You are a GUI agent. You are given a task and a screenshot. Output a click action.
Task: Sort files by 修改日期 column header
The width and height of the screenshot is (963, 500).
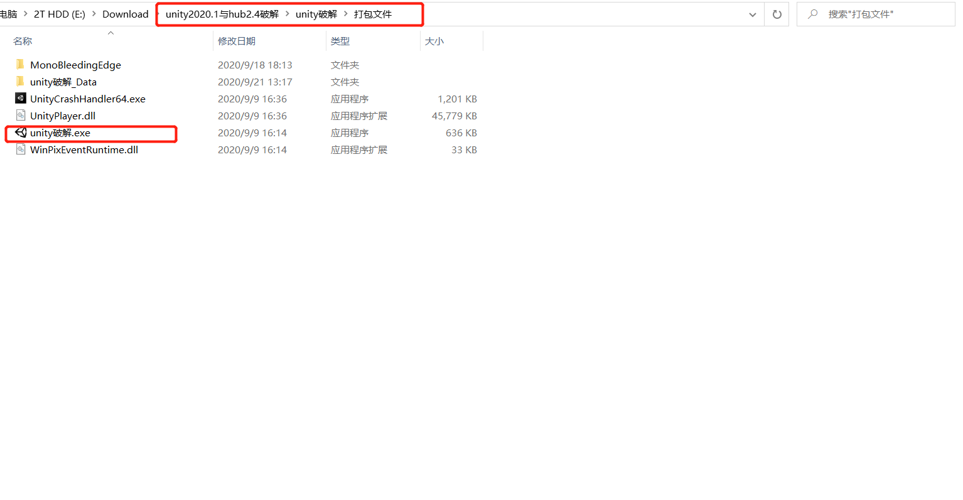237,41
